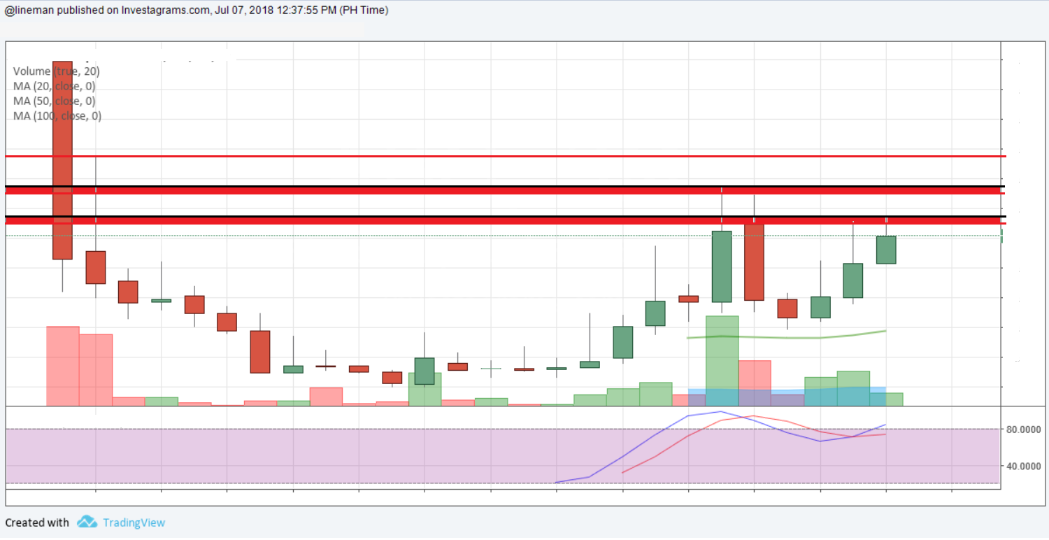
Task: Click the oscillator pane divider tab
Action: click(x=502, y=406)
